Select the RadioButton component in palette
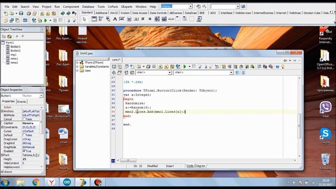336x189 pixels. tap(150, 19)
